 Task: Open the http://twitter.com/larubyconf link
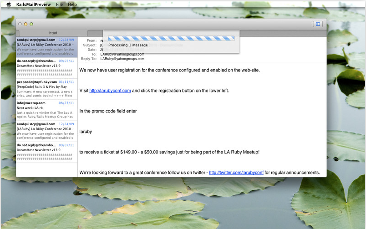236,173
